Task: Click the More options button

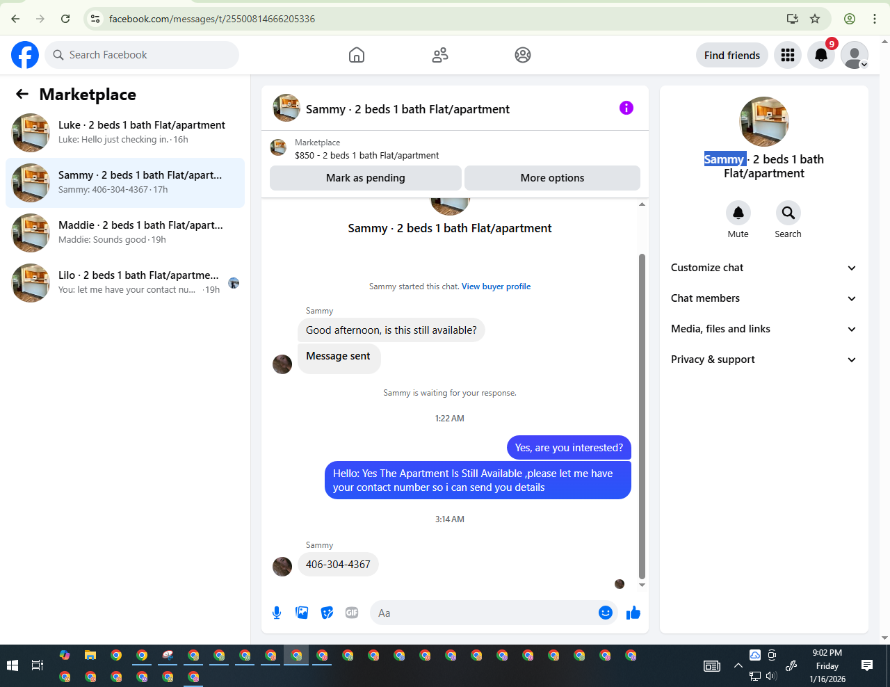Action: click(552, 178)
